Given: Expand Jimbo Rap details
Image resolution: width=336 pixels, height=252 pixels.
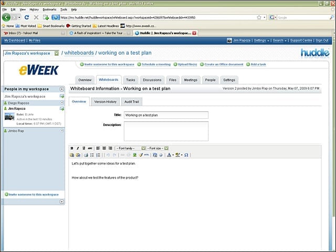Looking at the screenshot, I should (62, 131).
